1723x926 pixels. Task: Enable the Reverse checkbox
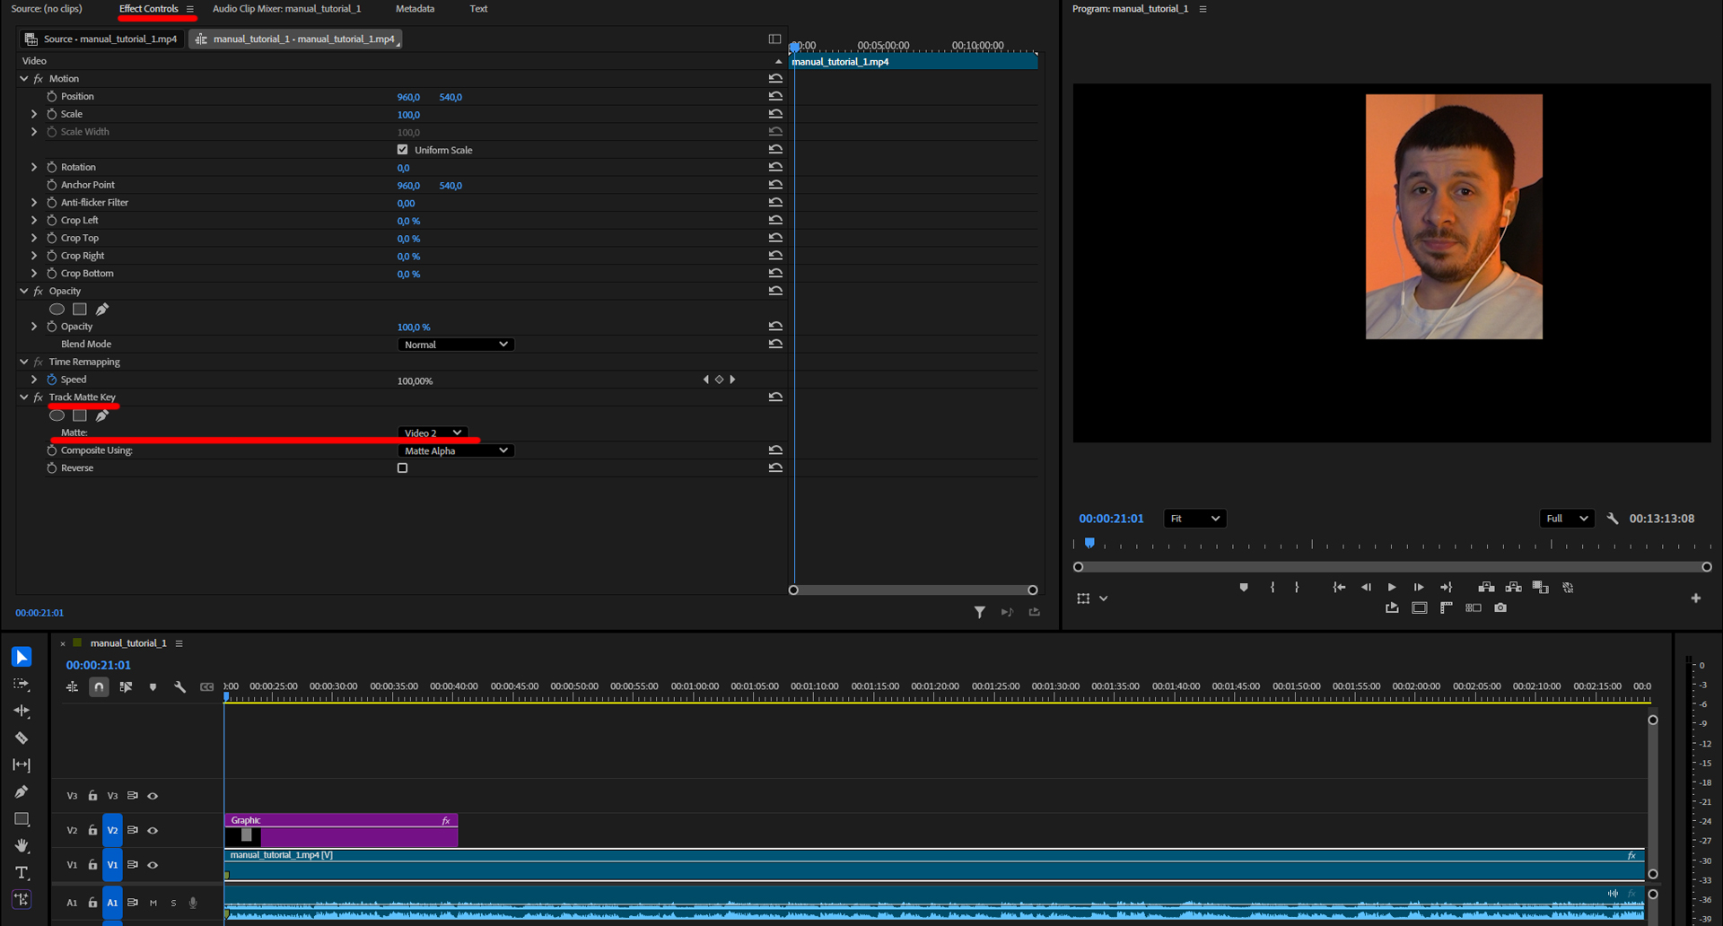point(402,468)
